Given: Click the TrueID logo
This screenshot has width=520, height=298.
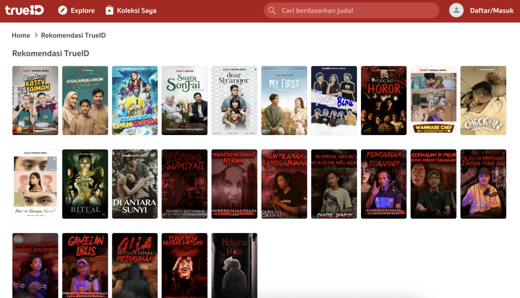Looking at the screenshot, I should [x=24, y=10].
